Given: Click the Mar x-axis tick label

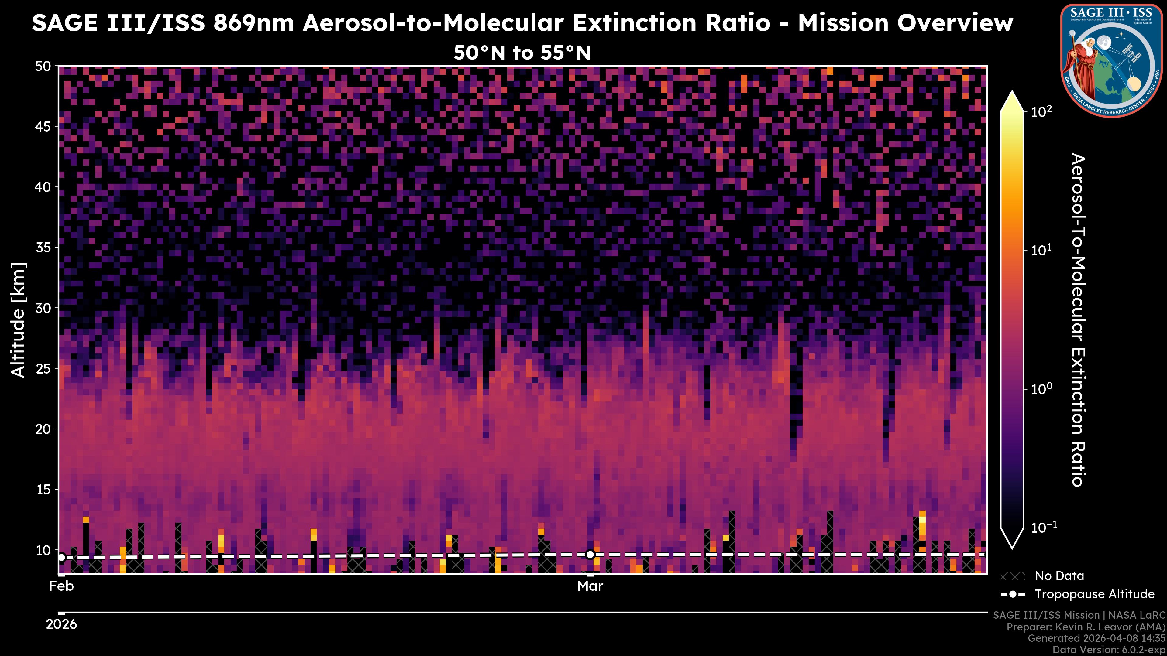Looking at the screenshot, I should (590, 586).
